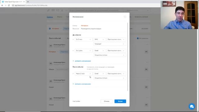Switch to the 'Формы' tab
The width and height of the screenshot is (199, 112).
pyautogui.click(x=60, y=17)
